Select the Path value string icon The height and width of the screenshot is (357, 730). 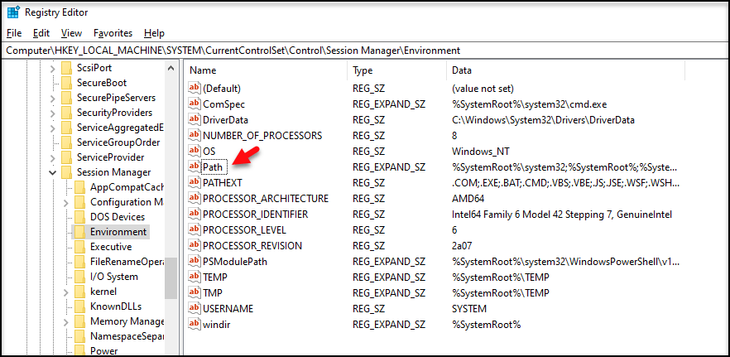pyautogui.click(x=195, y=166)
